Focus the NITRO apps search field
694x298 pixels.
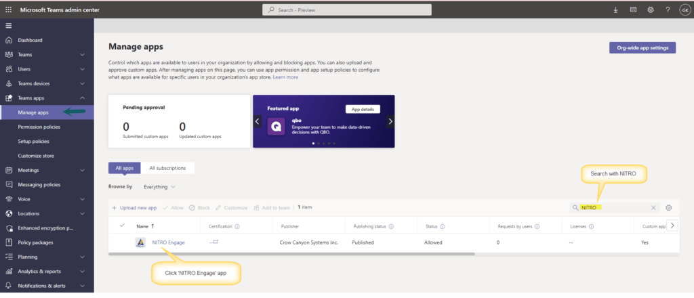tap(615, 208)
